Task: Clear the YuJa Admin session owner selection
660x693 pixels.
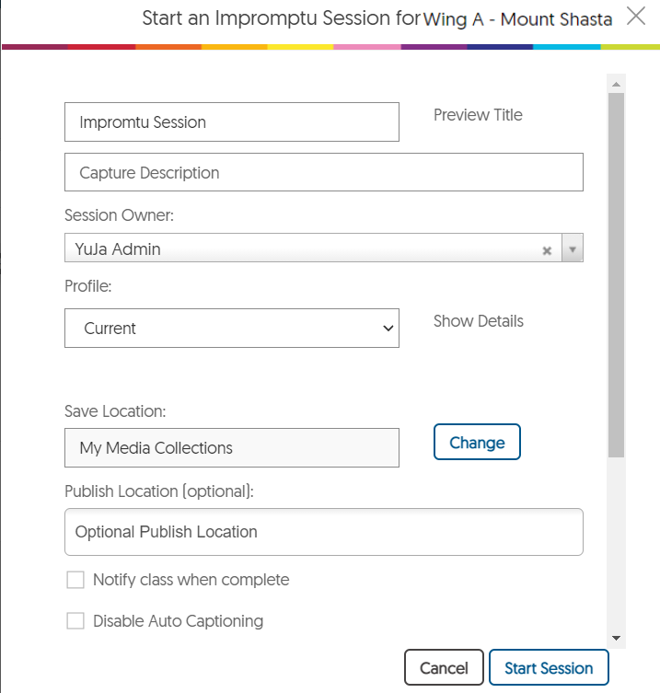Action: click(547, 250)
